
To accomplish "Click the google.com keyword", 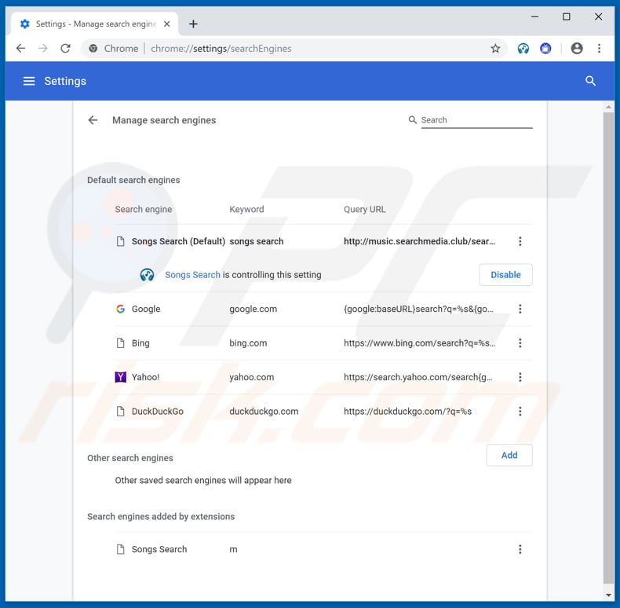I will point(253,309).
